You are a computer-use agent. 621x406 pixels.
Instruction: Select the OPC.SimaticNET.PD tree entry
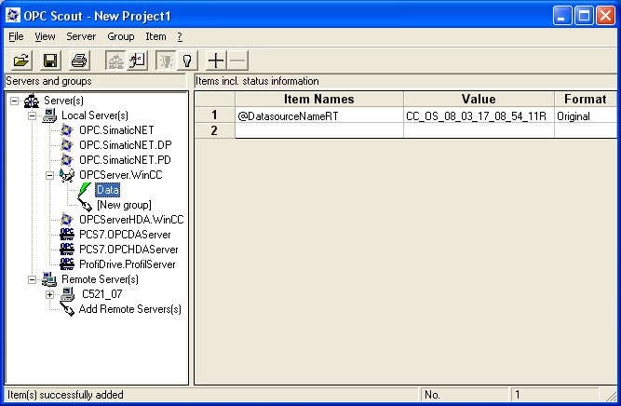point(125,160)
